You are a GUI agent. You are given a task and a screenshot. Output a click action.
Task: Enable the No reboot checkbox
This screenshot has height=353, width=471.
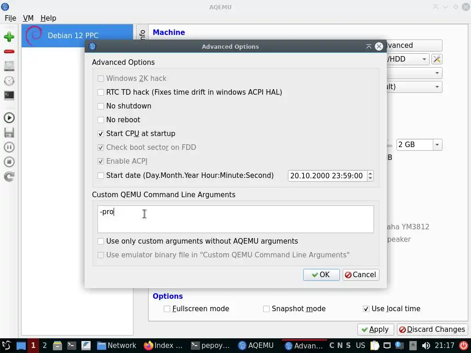pos(101,120)
